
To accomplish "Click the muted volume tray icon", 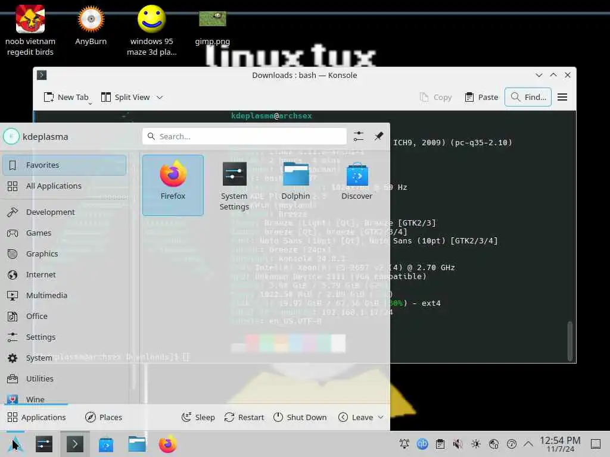I will pos(458,444).
